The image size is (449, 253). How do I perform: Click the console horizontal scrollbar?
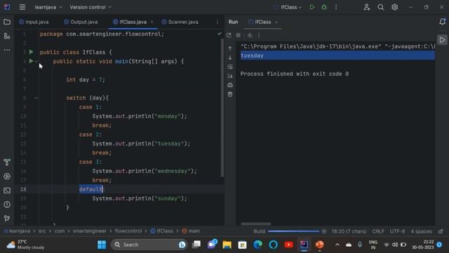click(x=255, y=223)
